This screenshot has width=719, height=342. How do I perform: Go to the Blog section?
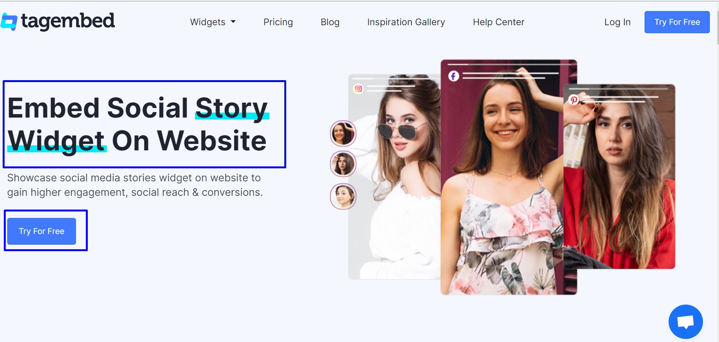pyautogui.click(x=330, y=22)
